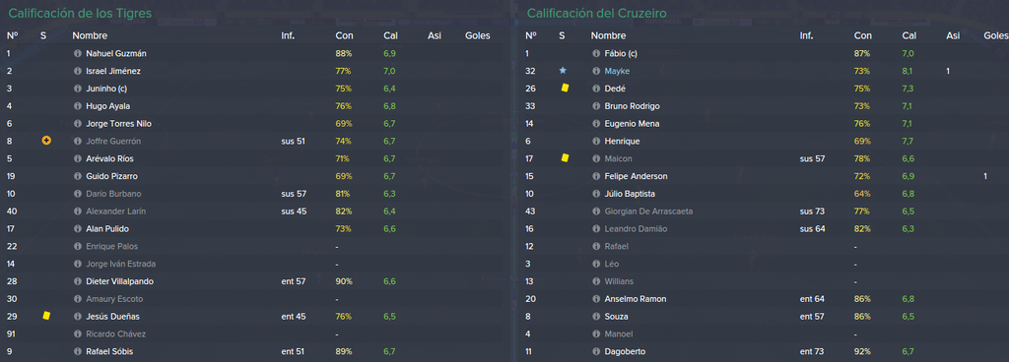Open Felipe Anderson player profile
This screenshot has height=362, width=1009.
point(636,176)
